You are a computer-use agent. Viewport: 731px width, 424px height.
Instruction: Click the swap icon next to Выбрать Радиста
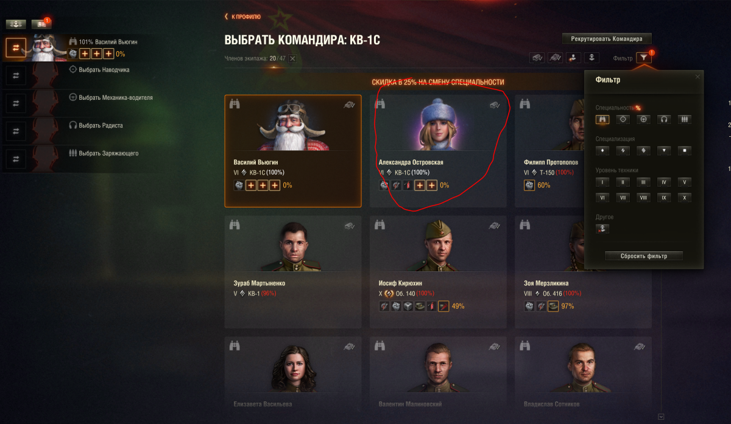[x=16, y=131]
